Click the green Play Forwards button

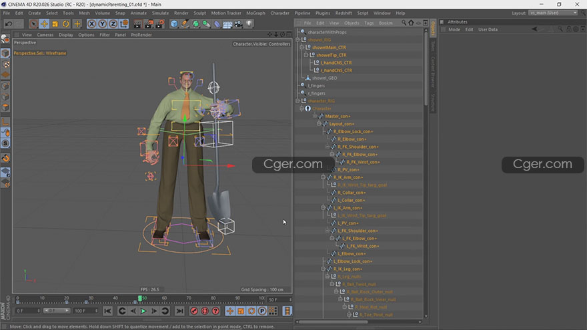(143, 311)
